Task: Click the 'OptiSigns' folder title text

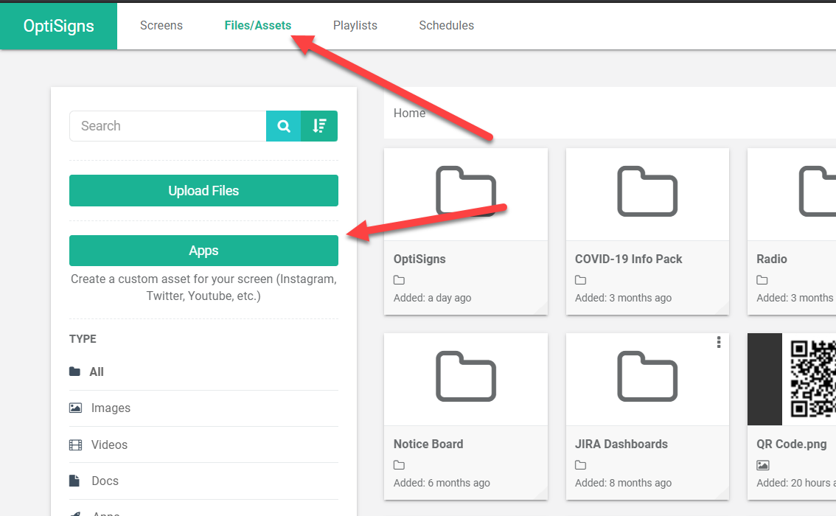Action: point(419,259)
